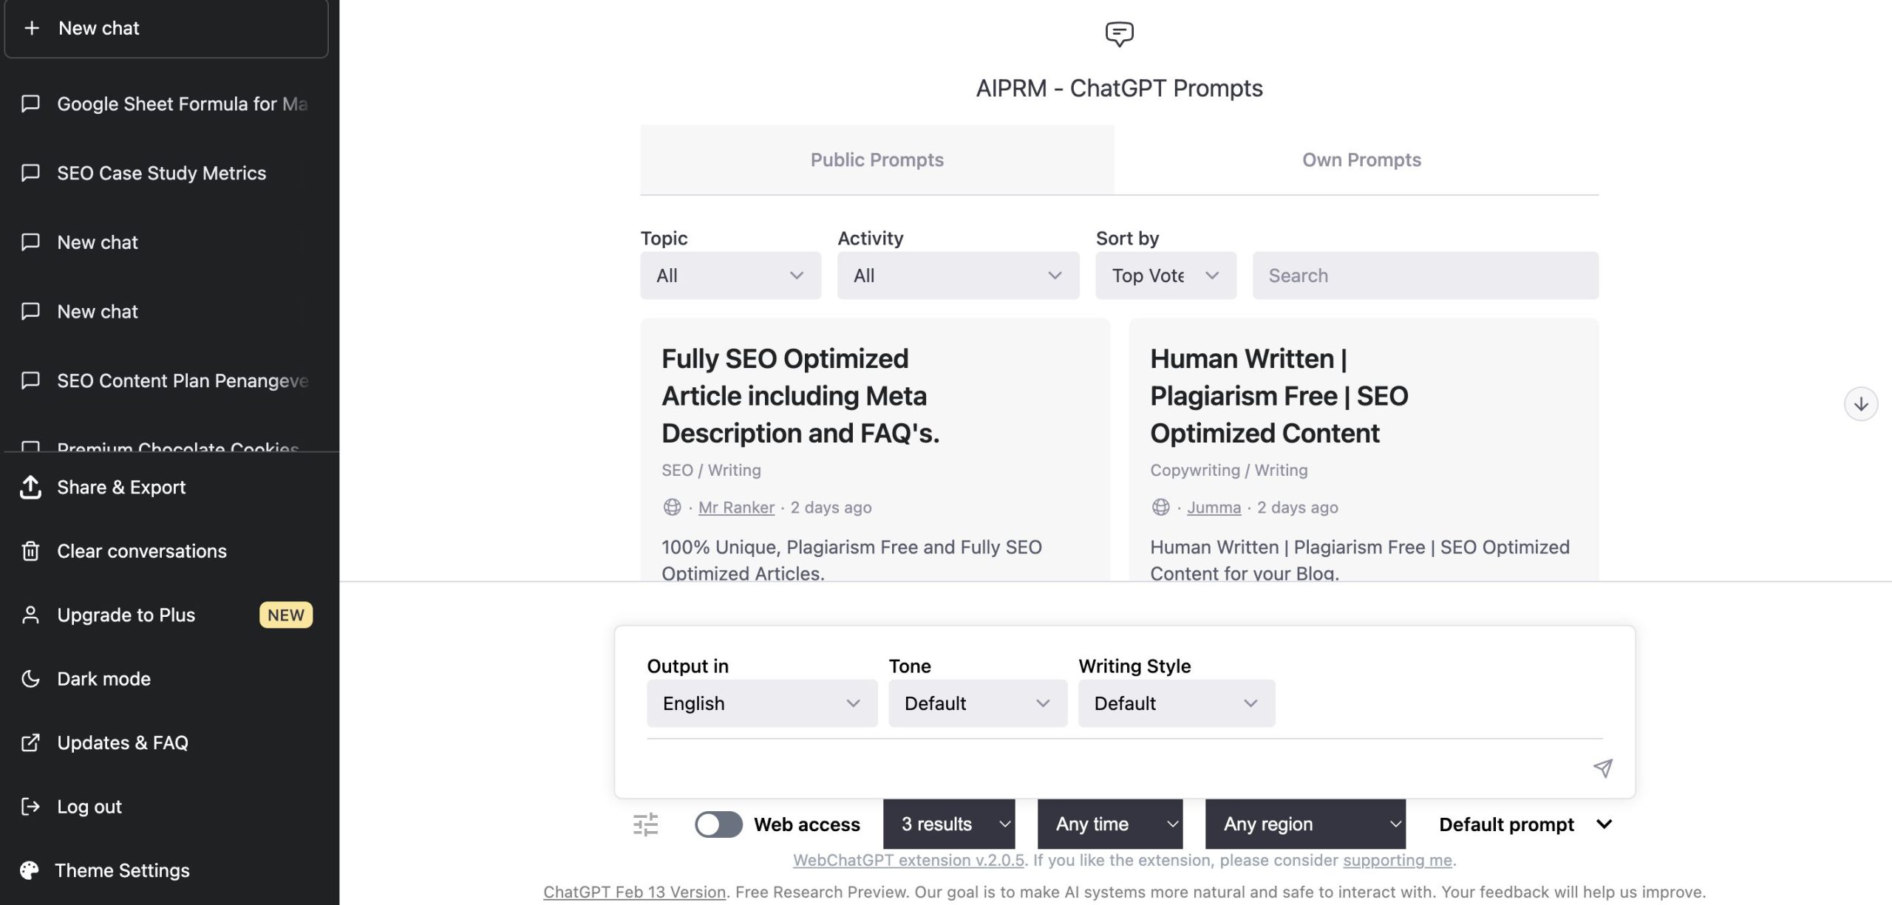This screenshot has width=1892, height=905.
Task: Click the Share & Export upload icon
Action: click(30, 488)
